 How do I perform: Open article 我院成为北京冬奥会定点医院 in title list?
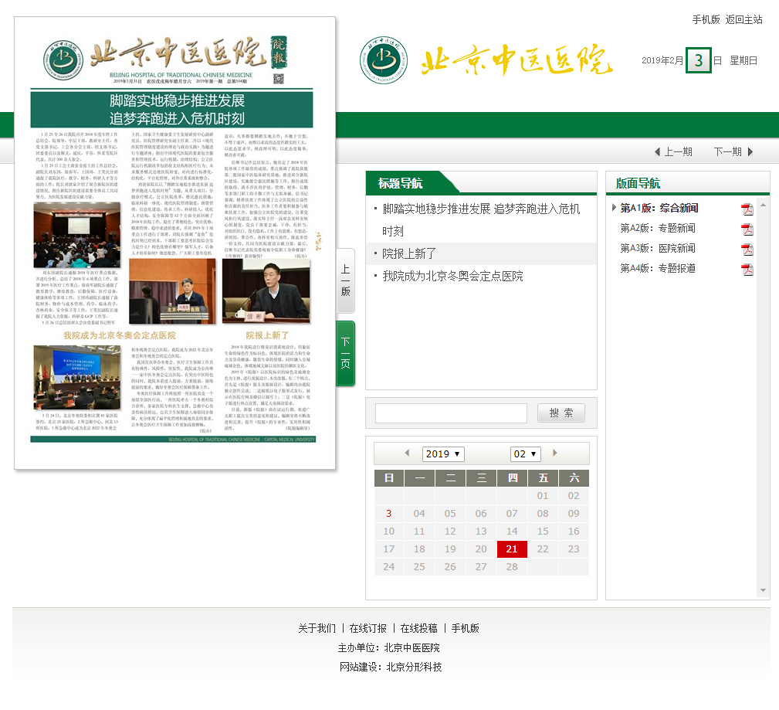click(x=452, y=276)
